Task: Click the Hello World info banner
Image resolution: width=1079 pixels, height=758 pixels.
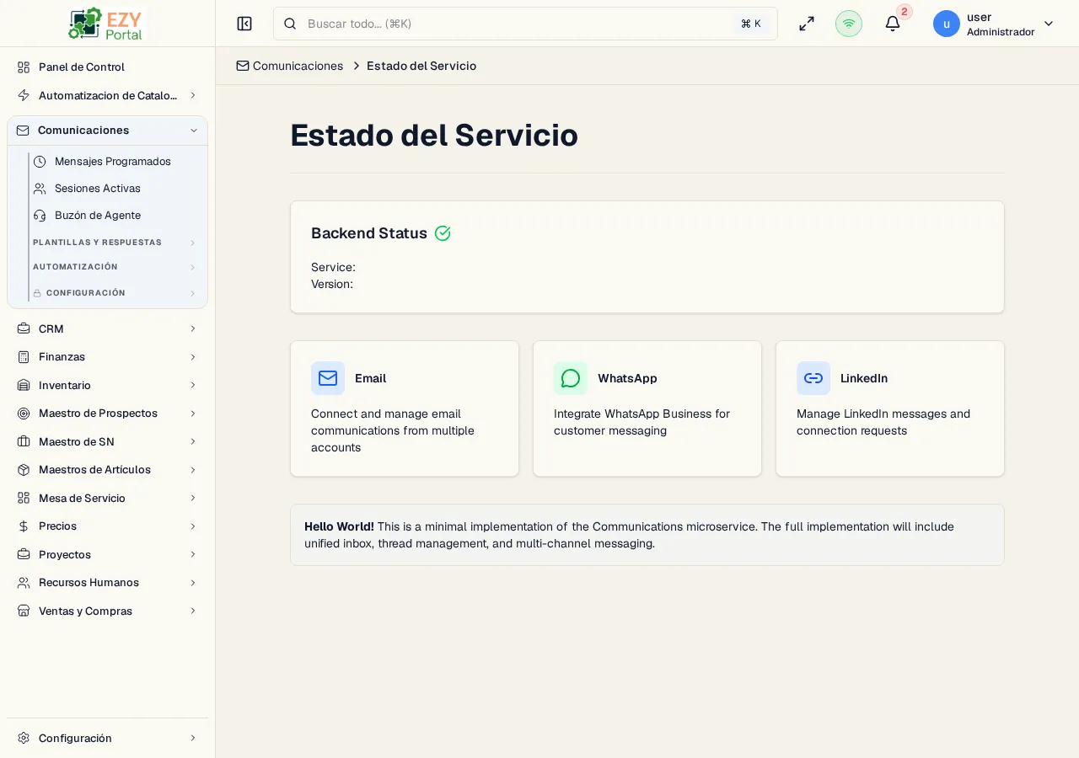Action: 647,535
